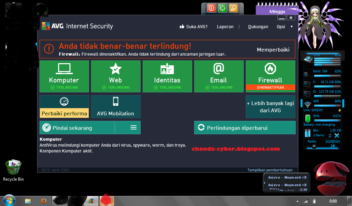The width and height of the screenshot is (352, 206).
Task: Play radio in the system gadget
Action: coord(314,147)
